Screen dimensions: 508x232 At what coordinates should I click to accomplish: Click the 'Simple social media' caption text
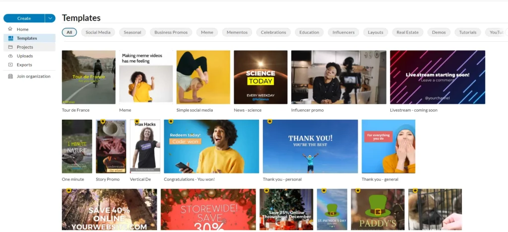[x=194, y=110]
